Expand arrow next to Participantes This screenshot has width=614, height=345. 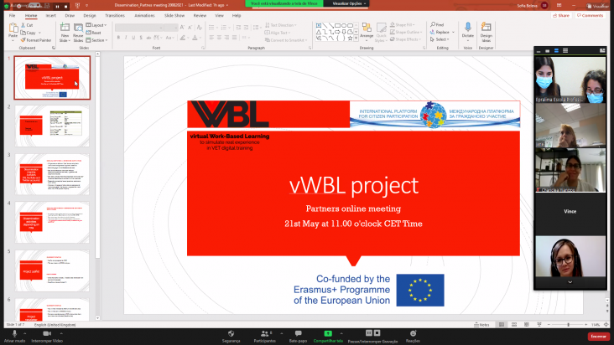(282, 333)
